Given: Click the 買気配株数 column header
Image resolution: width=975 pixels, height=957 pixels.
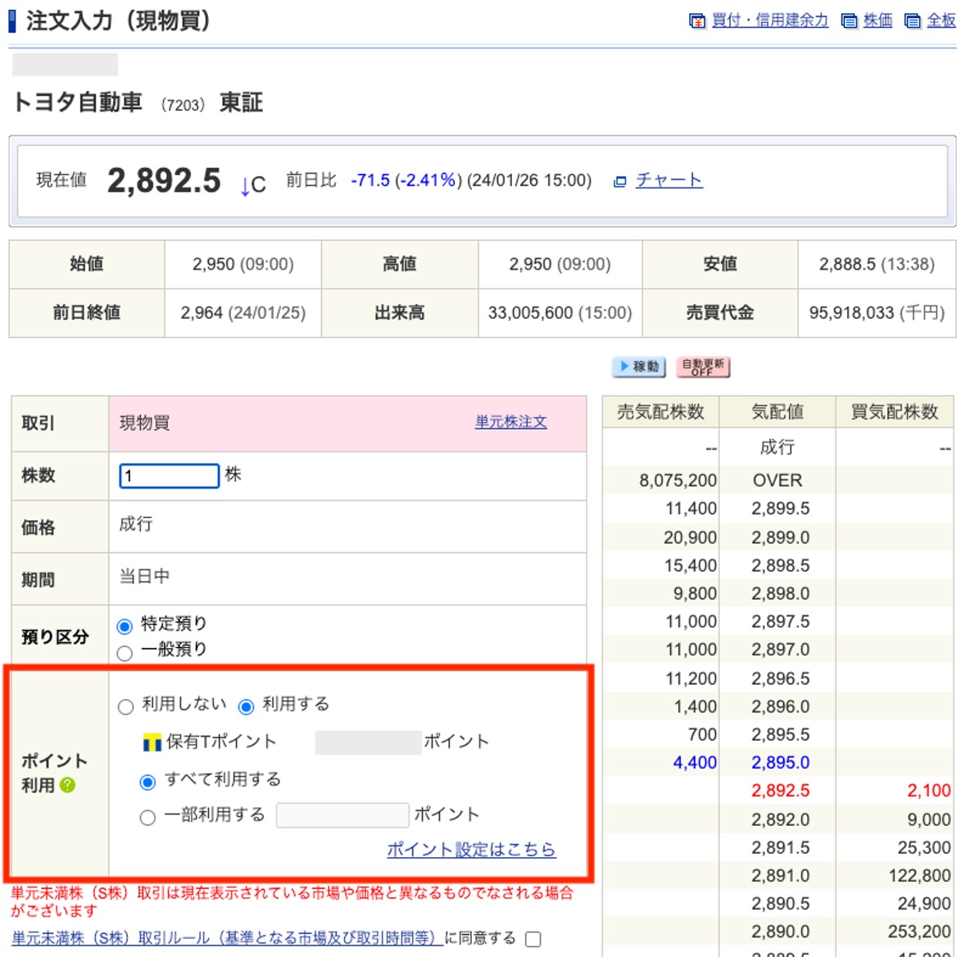Looking at the screenshot, I should tap(894, 411).
